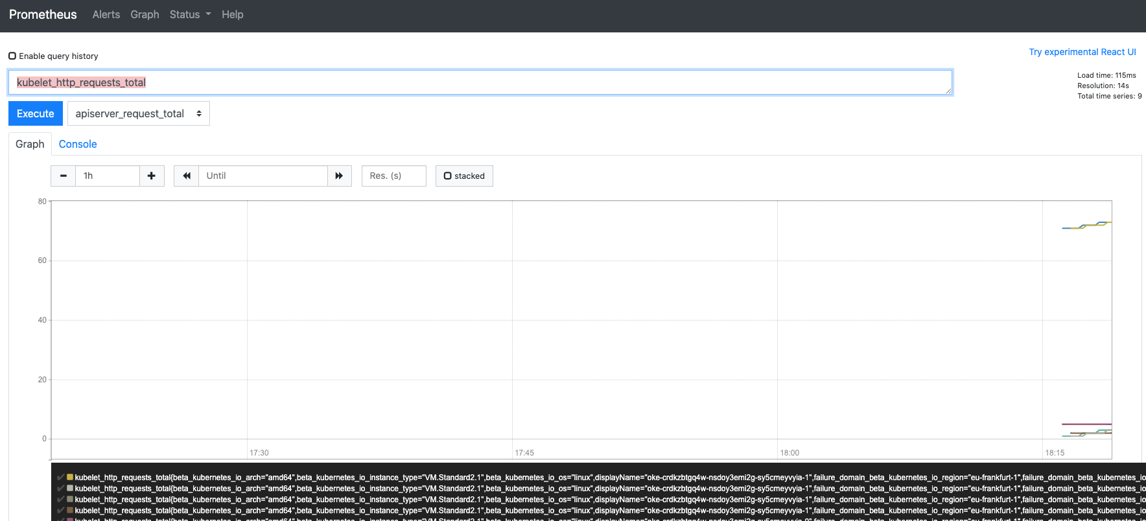Open Alerts in the top navbar
The width and height of the screenshot is (1146, 521).
click(x=106, y=14)
